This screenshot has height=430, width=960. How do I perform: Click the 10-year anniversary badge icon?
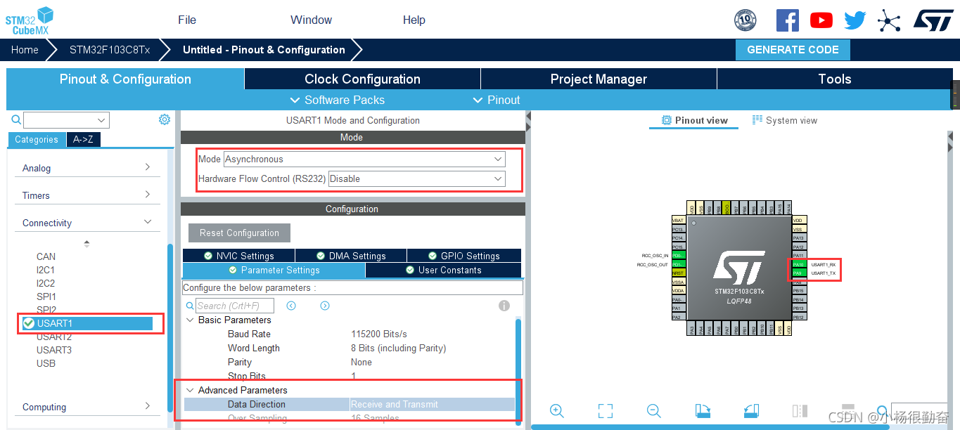click(x=745, y=20)
